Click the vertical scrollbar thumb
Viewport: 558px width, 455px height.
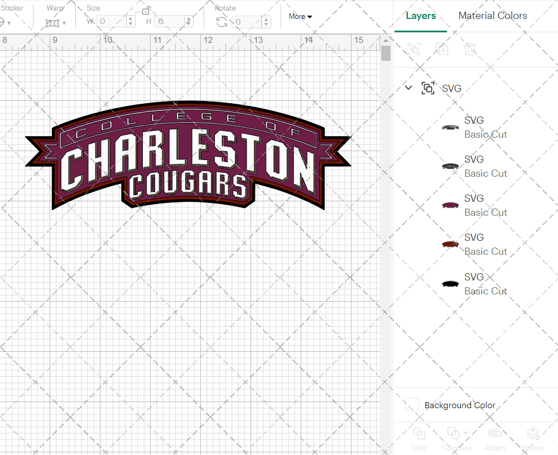tap(386, 54)
